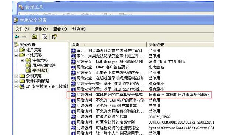Click the 安全设置 column header

click(x=180, y=45)
